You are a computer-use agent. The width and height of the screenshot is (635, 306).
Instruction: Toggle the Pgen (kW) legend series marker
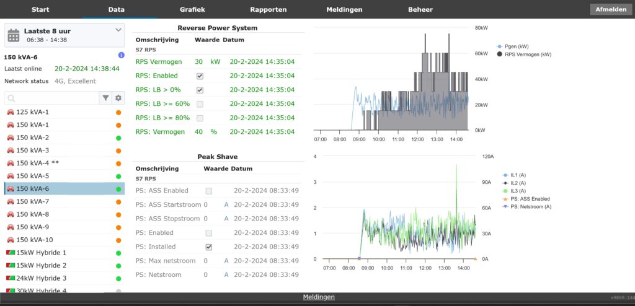[500, 46]
